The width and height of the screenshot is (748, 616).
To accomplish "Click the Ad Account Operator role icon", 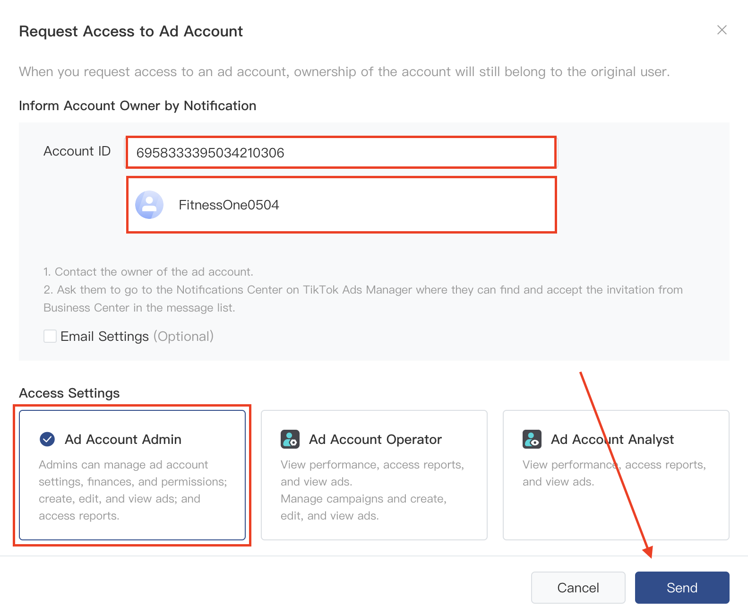I will [290, 439].
